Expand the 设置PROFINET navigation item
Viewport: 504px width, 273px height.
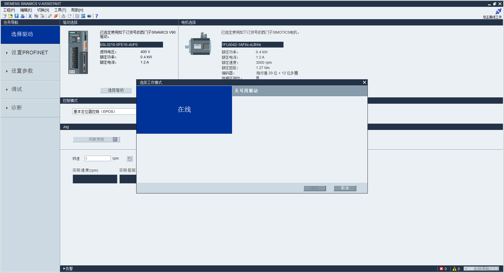click(30, 53)
